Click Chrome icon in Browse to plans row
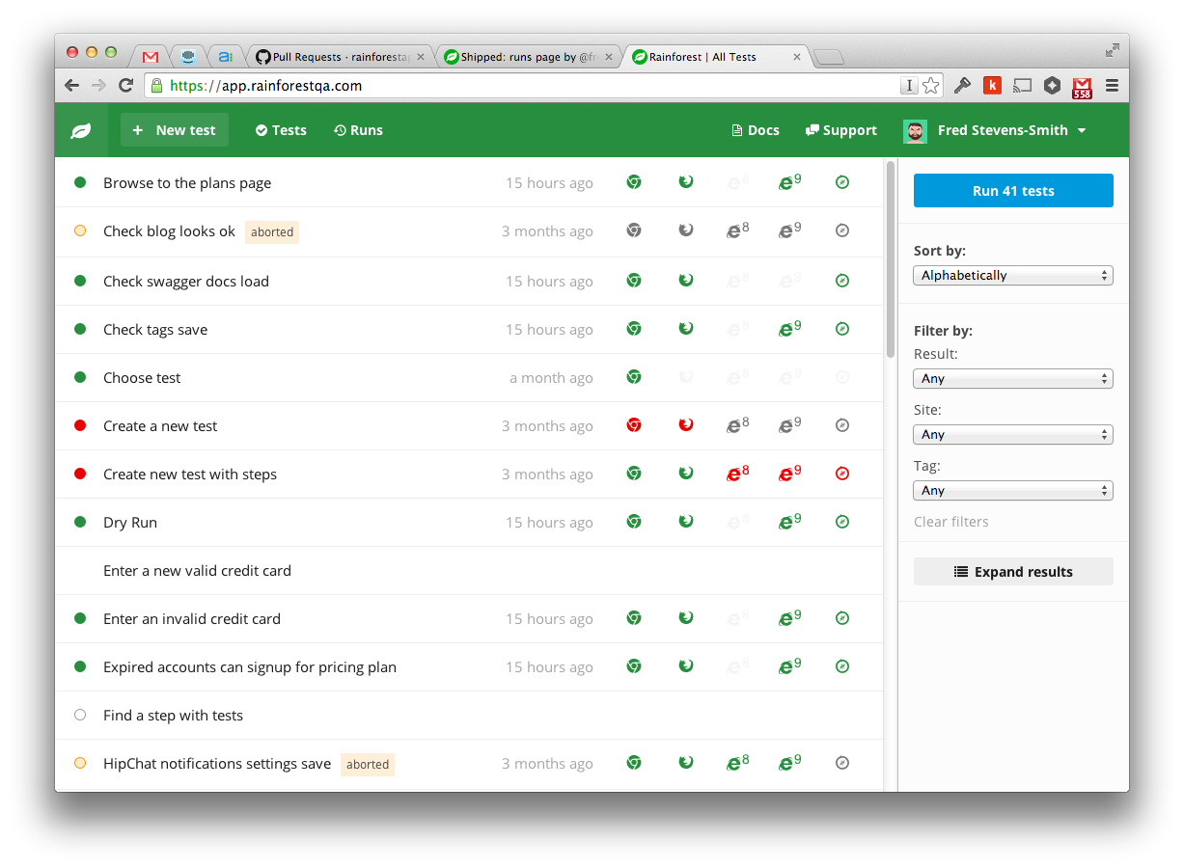 tap(634, 181)
